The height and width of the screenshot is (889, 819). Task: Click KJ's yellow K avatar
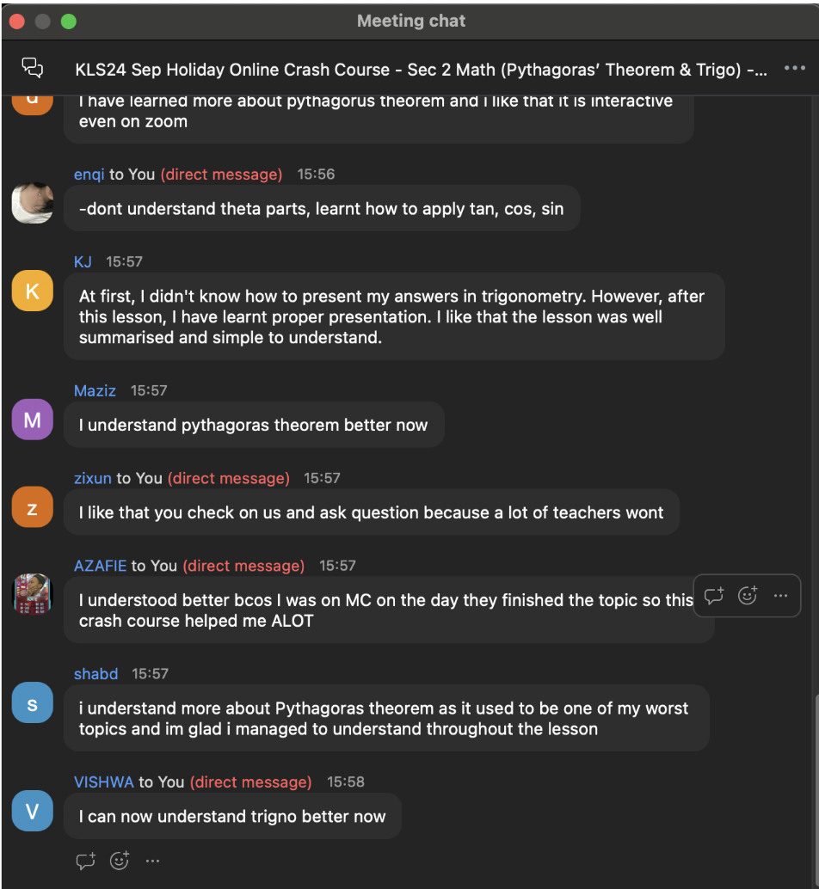pyautogui.click(x=33, y=291)
